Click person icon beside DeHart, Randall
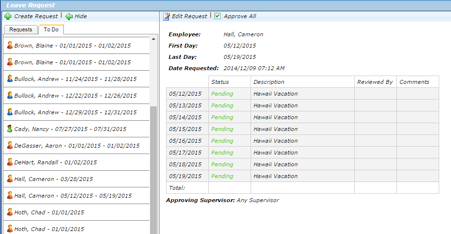Viewport: 451px width, 234px height. pos(10,162)
